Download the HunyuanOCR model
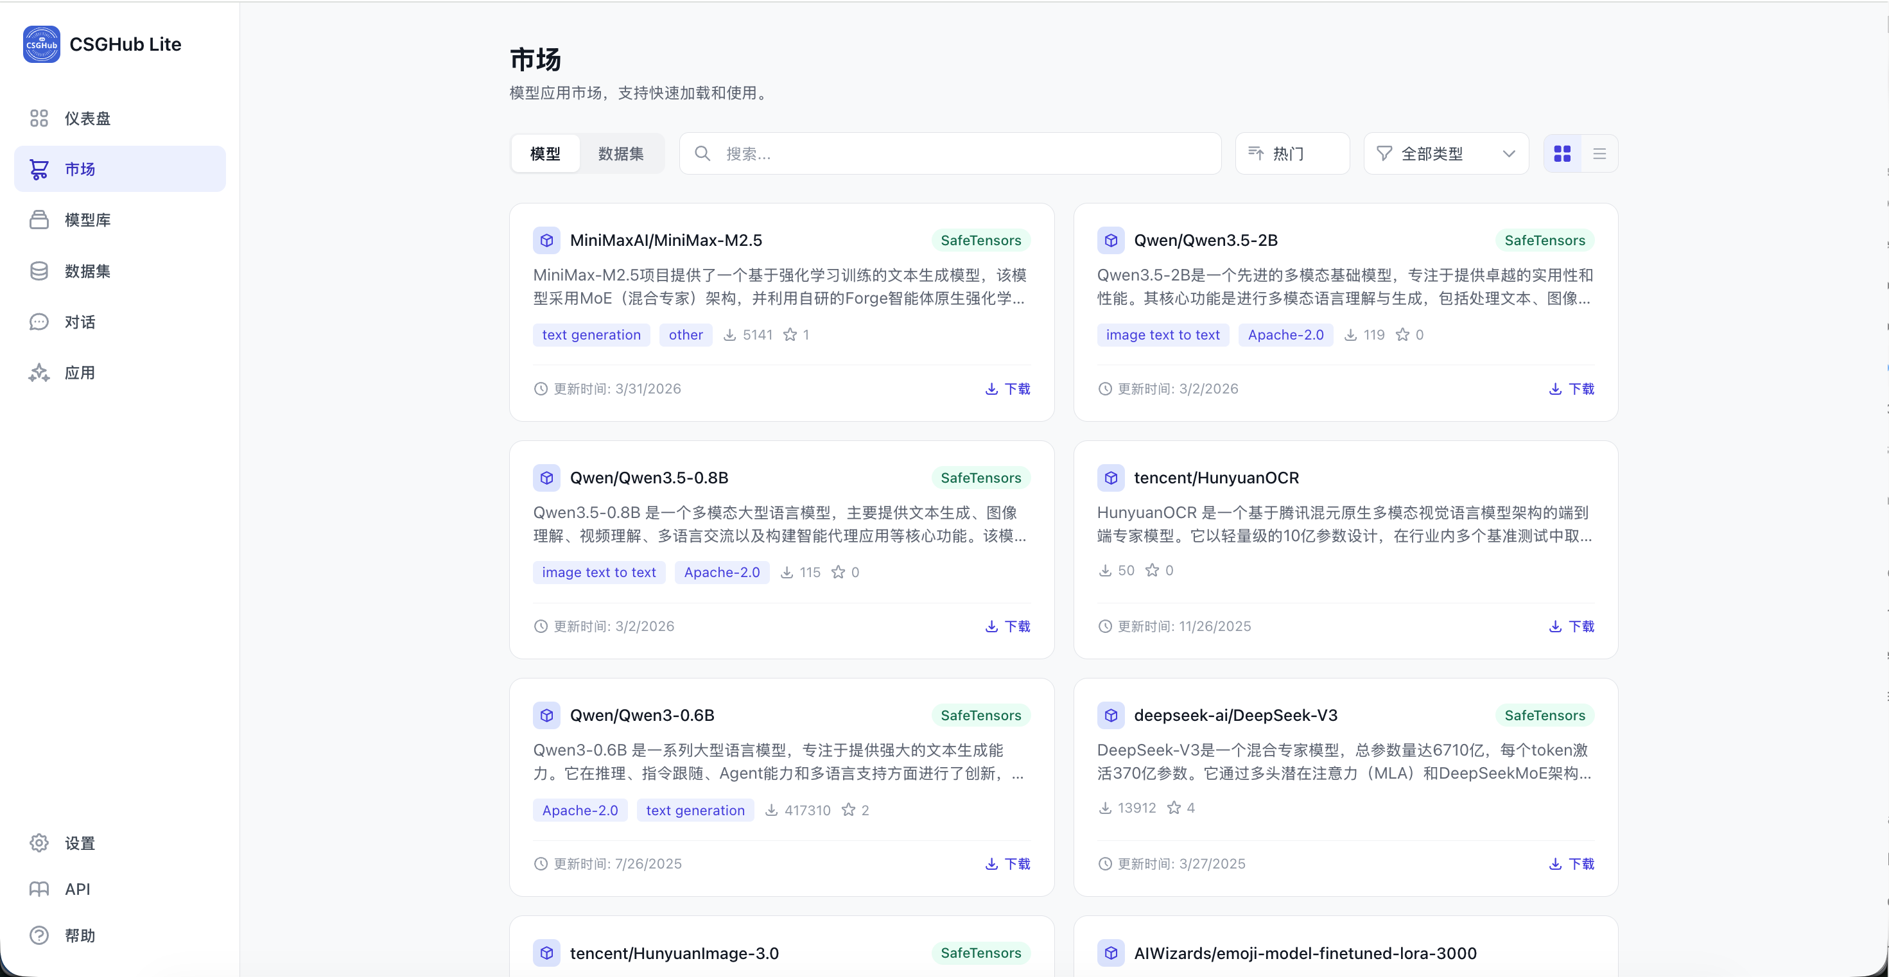 coord(1572,627)
